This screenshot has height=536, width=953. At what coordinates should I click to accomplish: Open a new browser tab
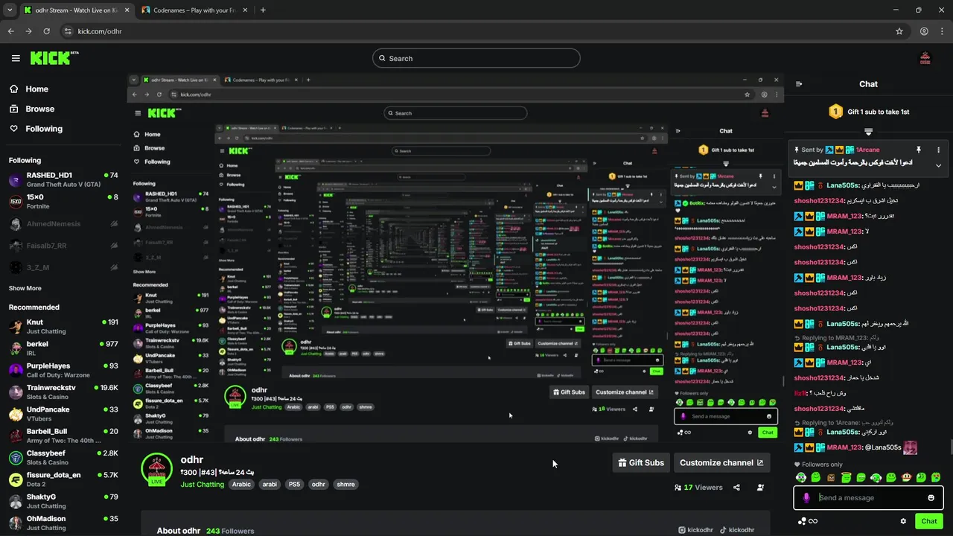(263, 10)
